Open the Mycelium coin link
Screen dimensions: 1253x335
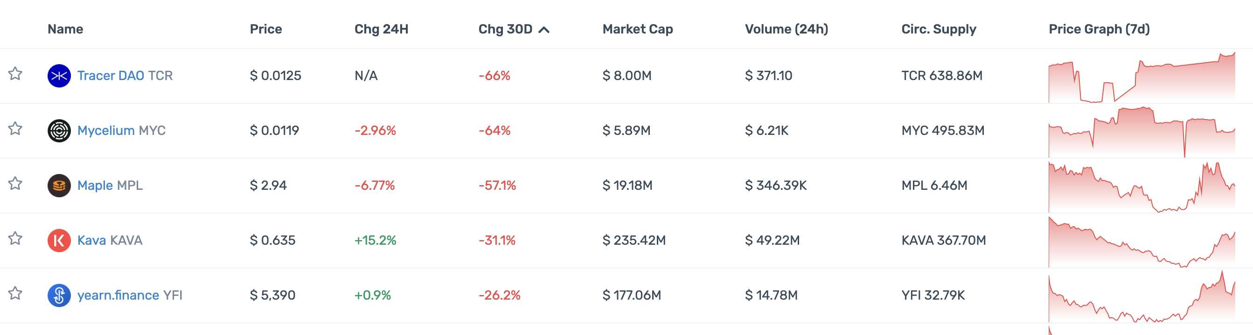click(x=105, y=130)
